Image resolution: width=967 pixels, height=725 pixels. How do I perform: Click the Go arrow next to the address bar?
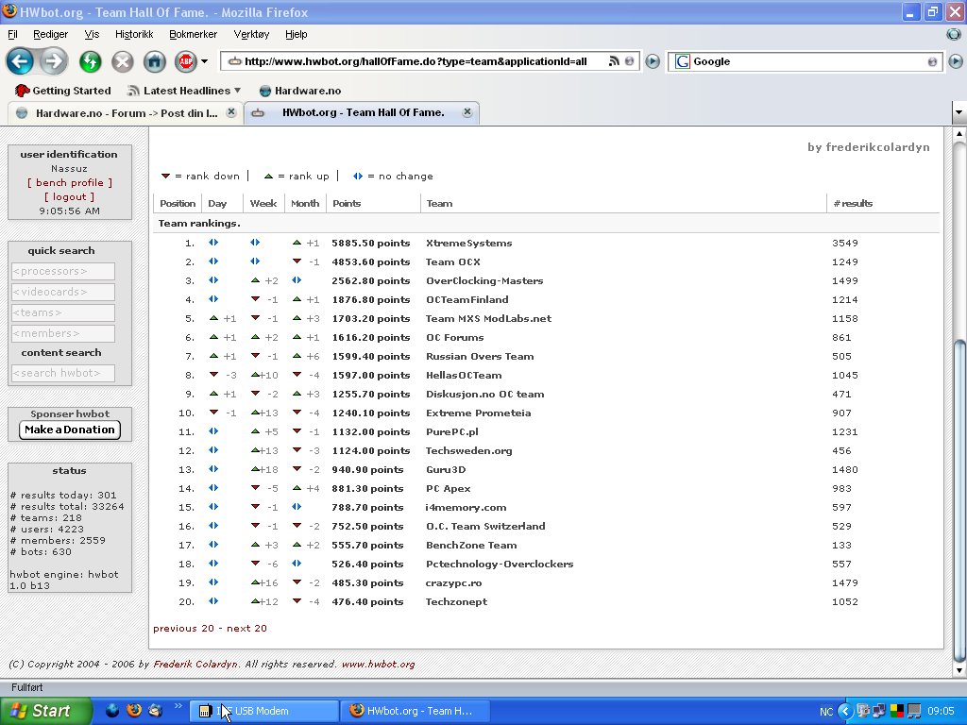(x=653, y=61)
